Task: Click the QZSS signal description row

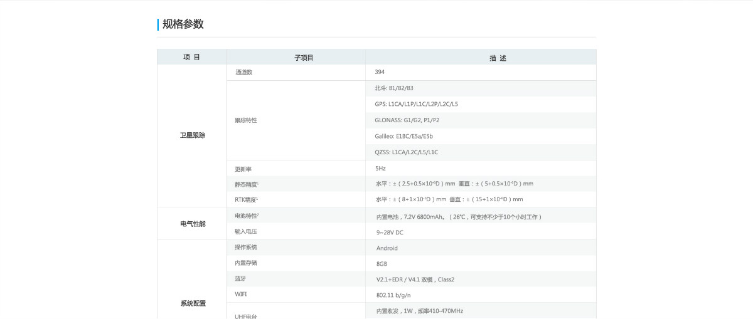Action: pos(407,152)
